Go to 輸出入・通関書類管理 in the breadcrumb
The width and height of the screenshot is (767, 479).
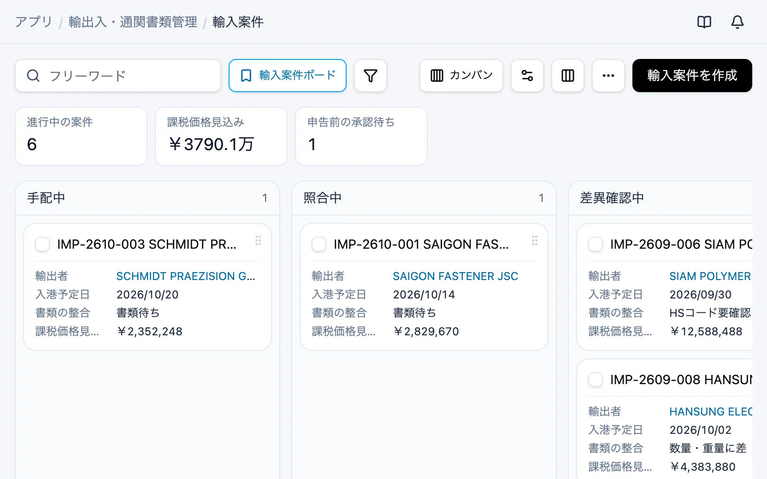pyautogui.click(x=133, y=22)
